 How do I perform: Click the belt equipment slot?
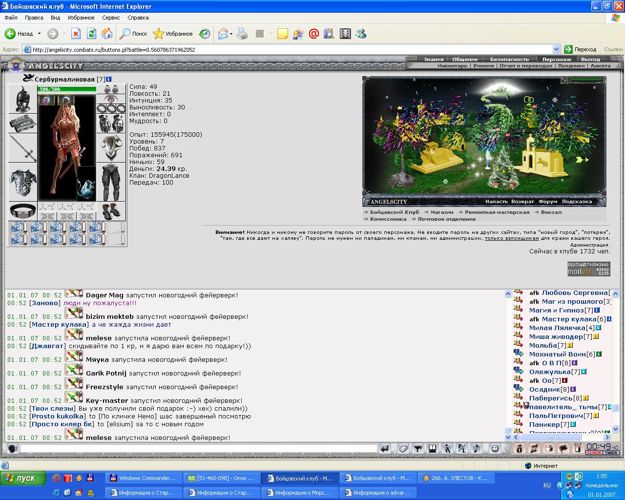click(22, 211)
